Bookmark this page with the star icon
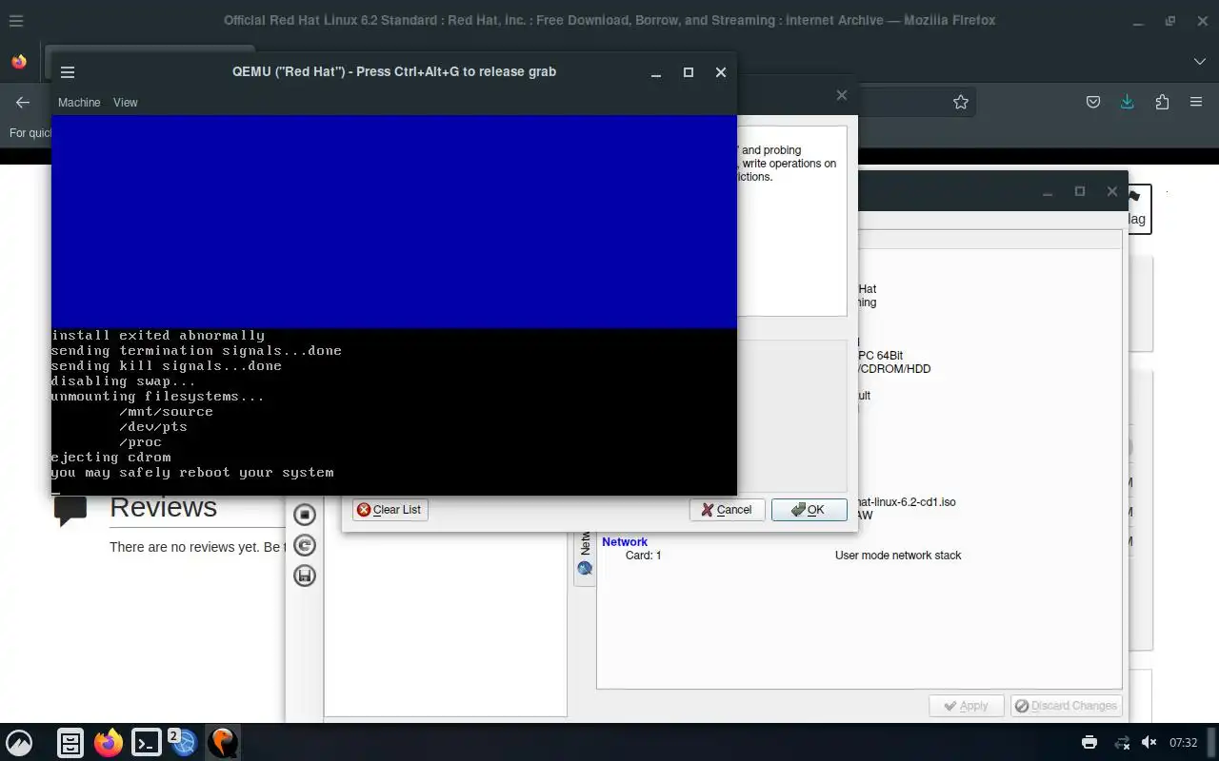The image size is (1219, 761). coord(961,102)
